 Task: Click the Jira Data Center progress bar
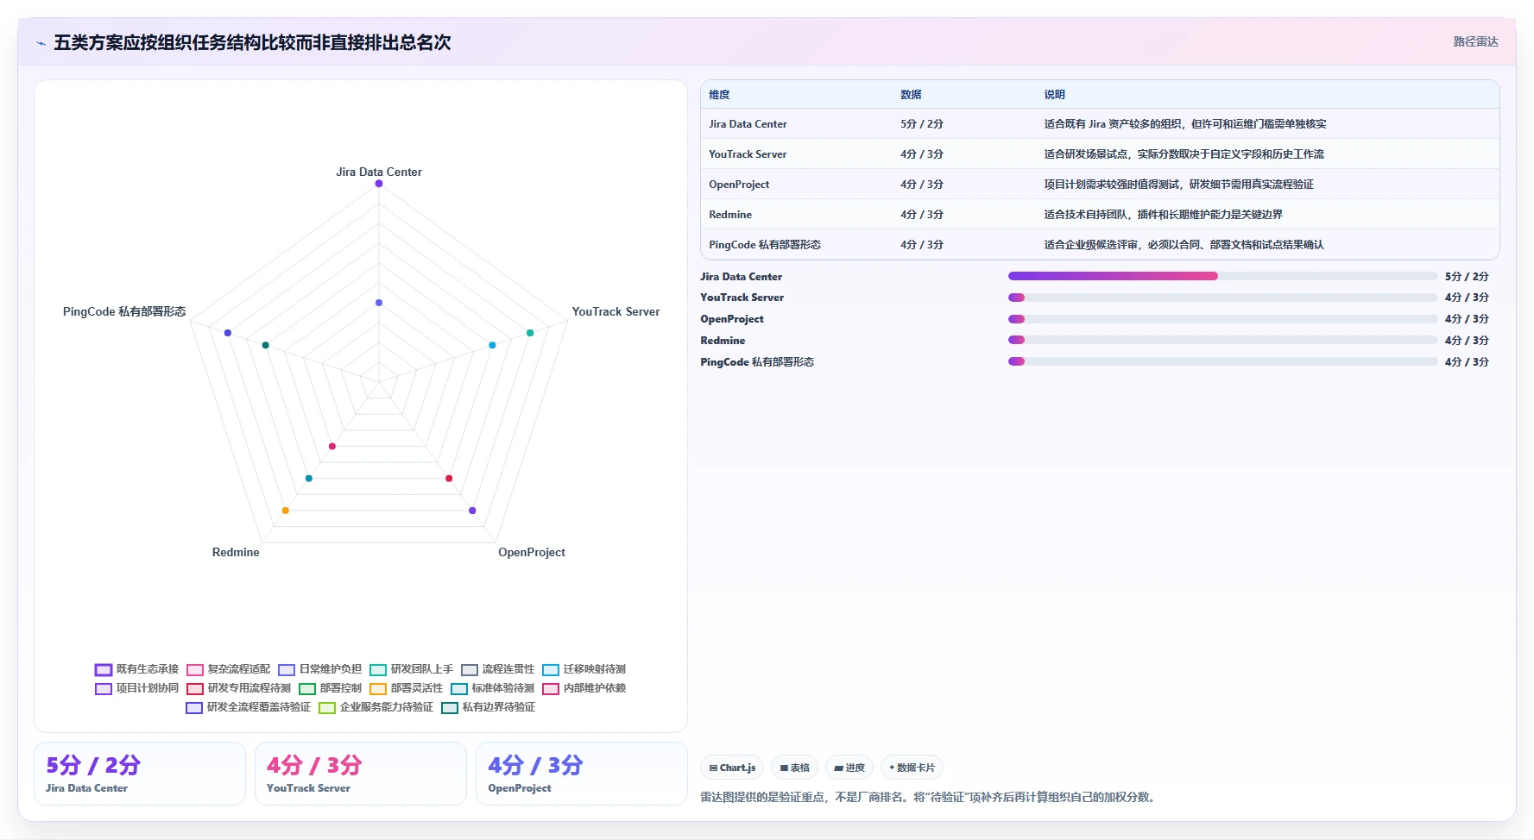point(1222,276)
